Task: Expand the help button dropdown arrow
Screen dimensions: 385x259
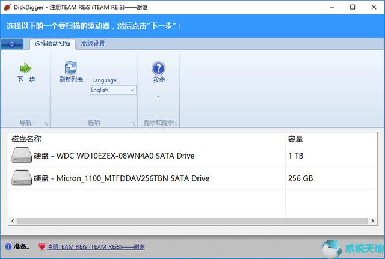Action: pyautogui.click(x=158, y=97)
